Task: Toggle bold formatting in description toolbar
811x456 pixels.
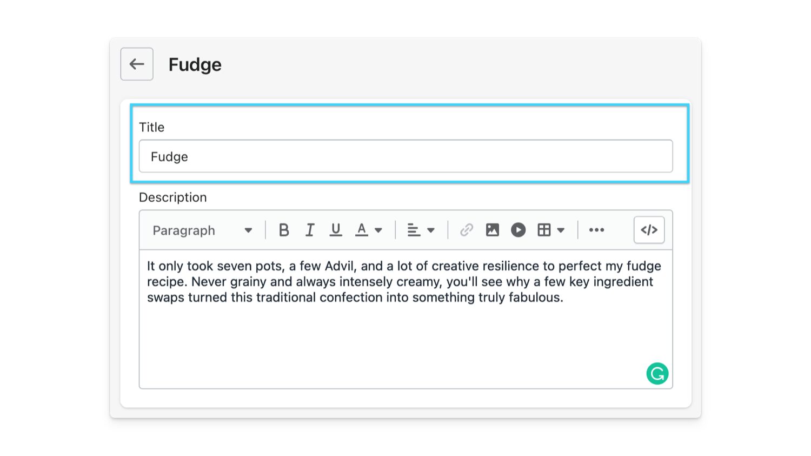Action: 284,230
